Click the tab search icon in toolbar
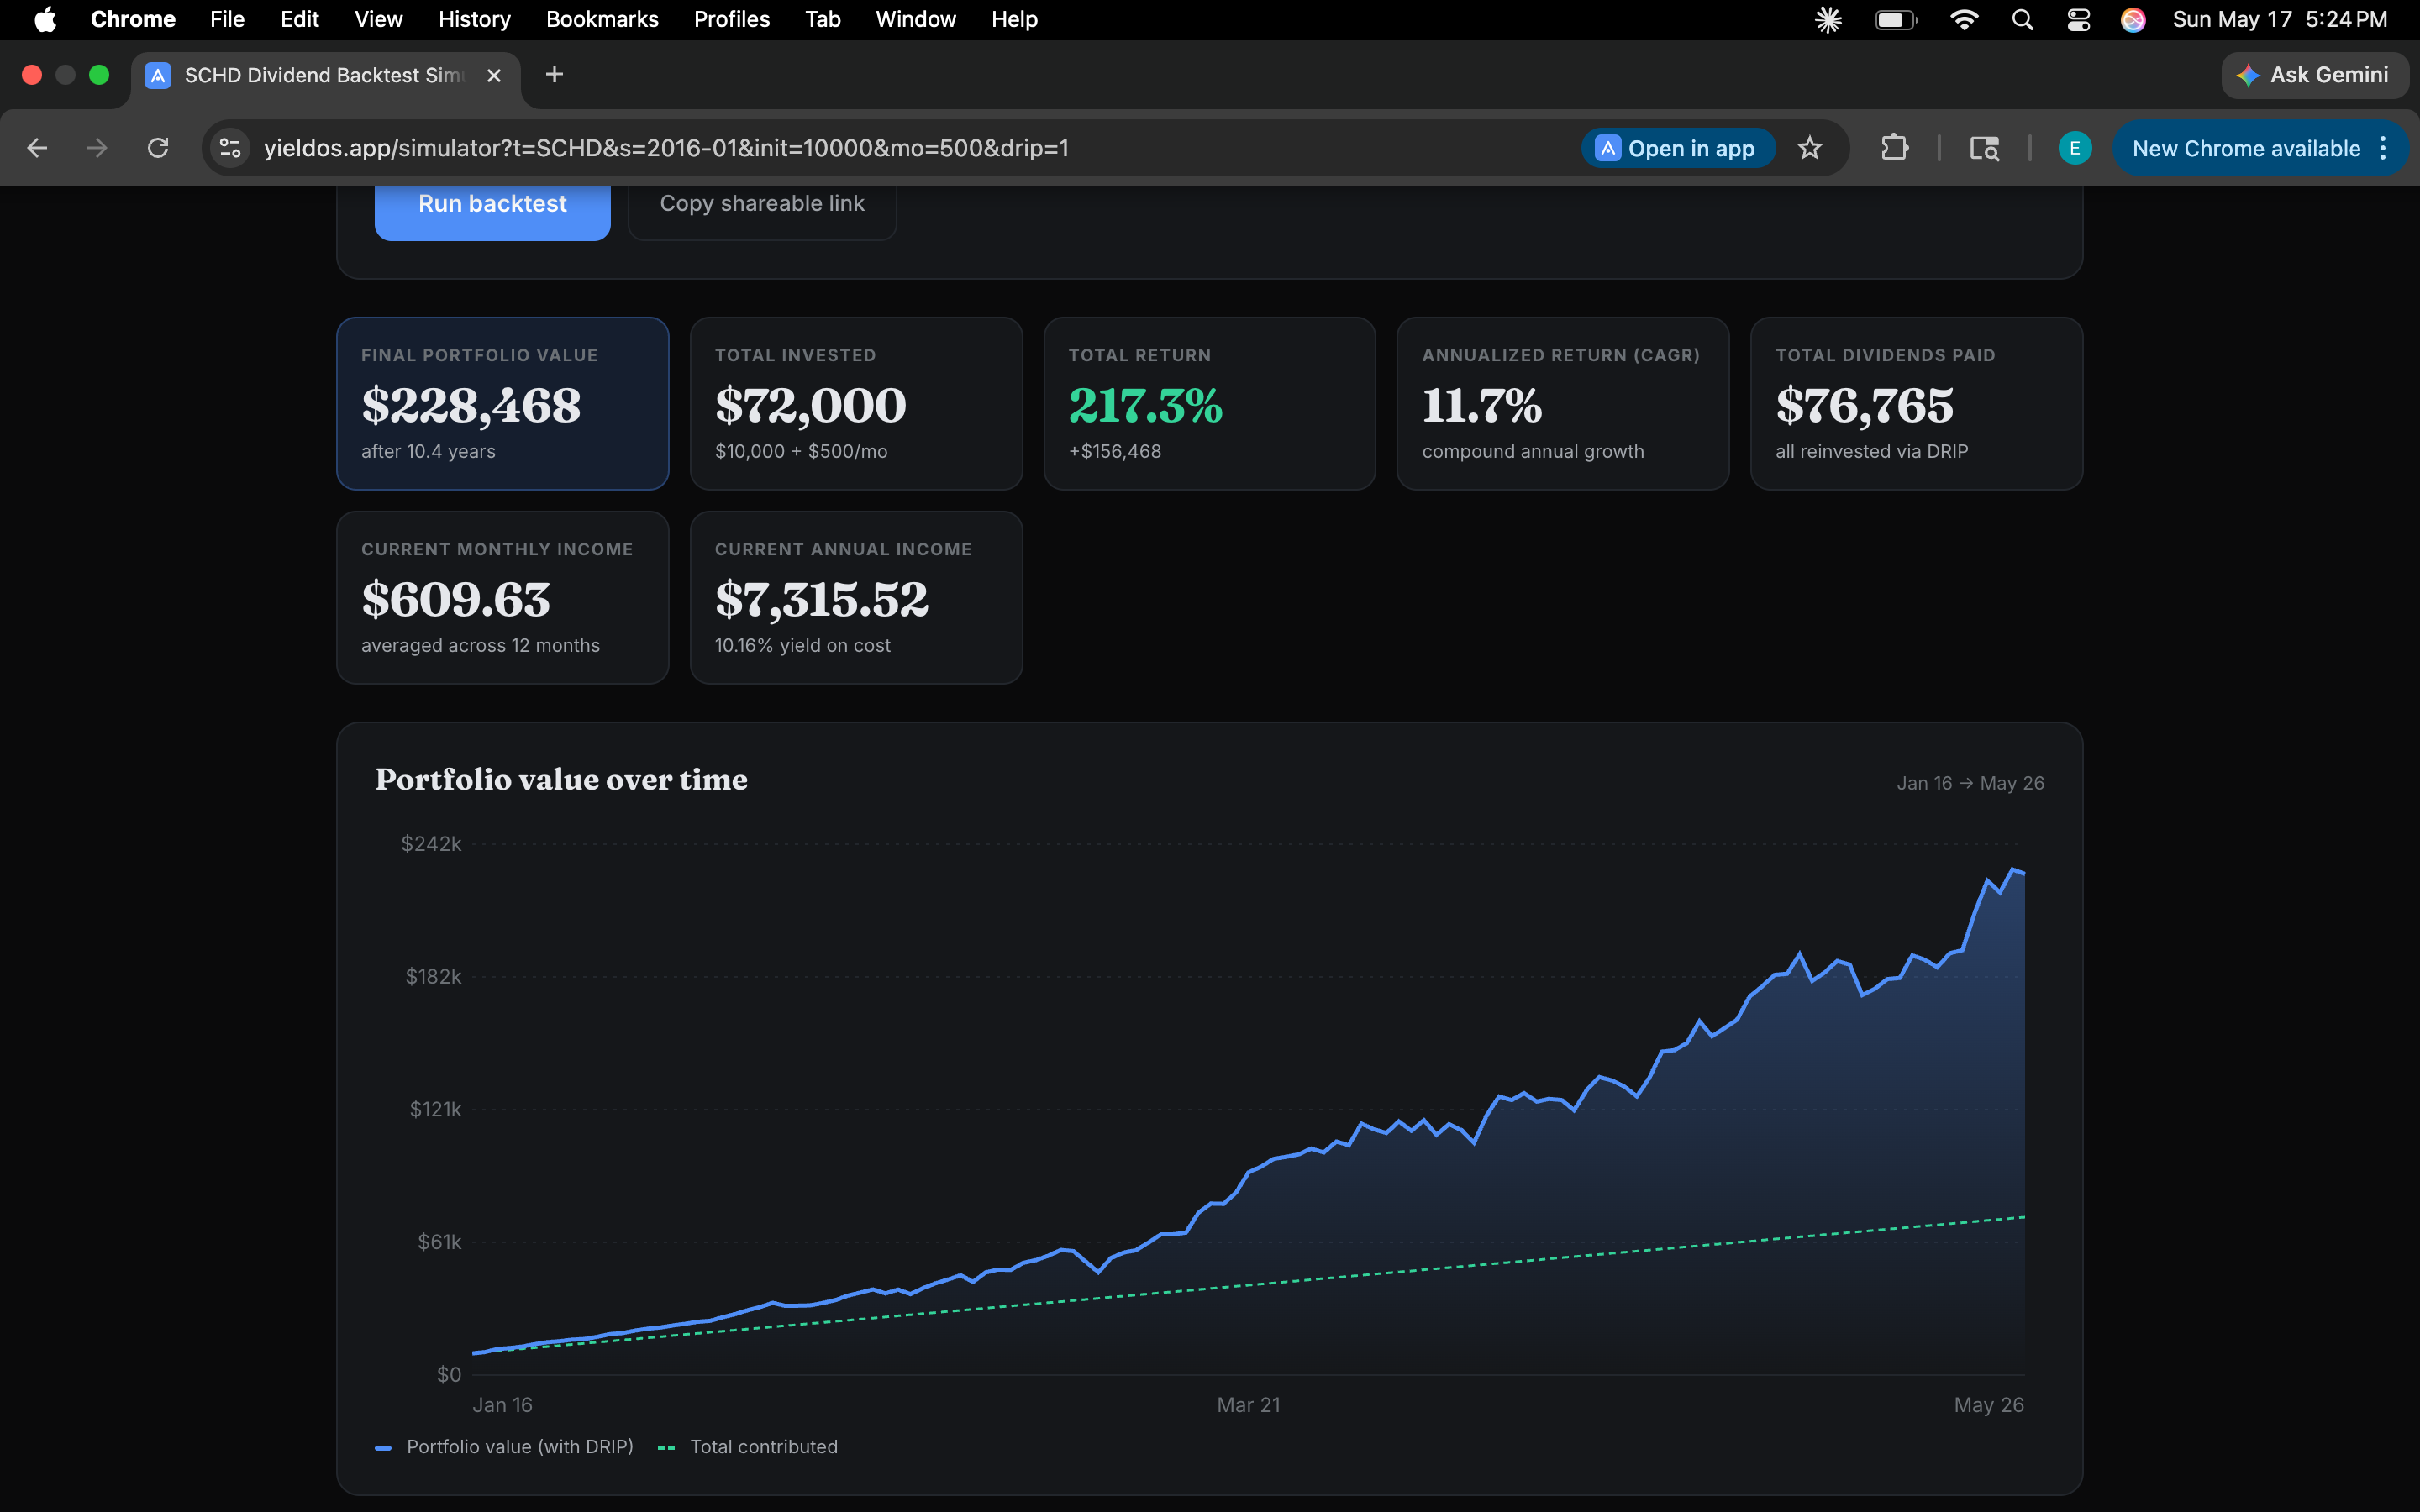 tap(1984, 148)
